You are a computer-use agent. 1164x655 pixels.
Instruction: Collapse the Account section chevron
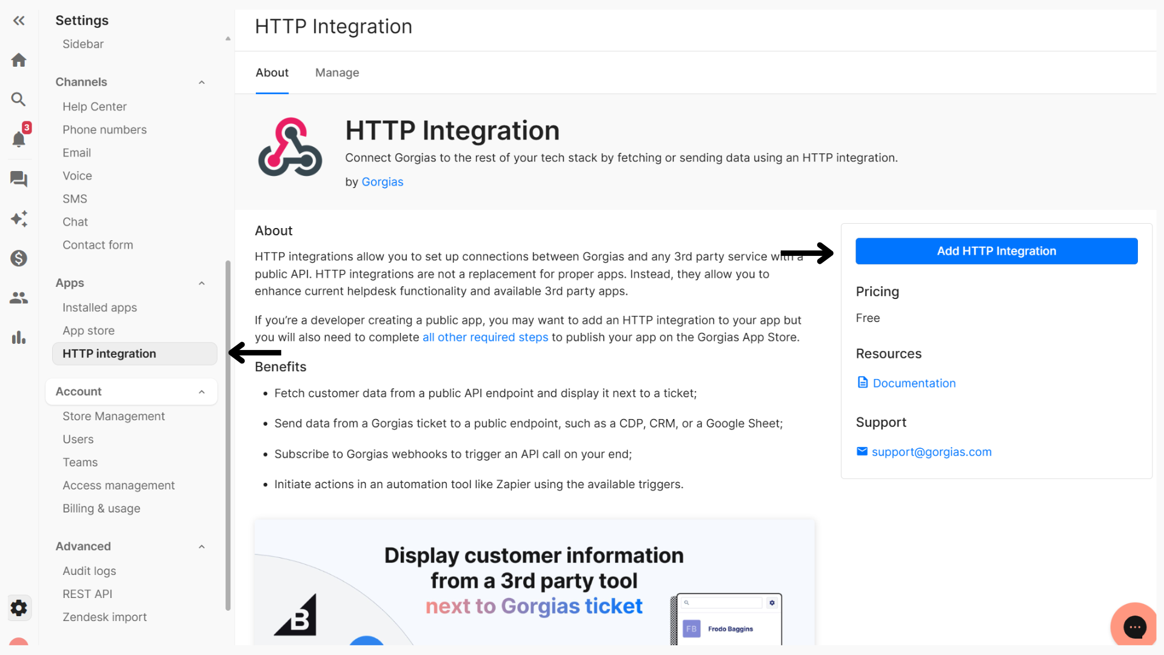click(x=202, y=392)
